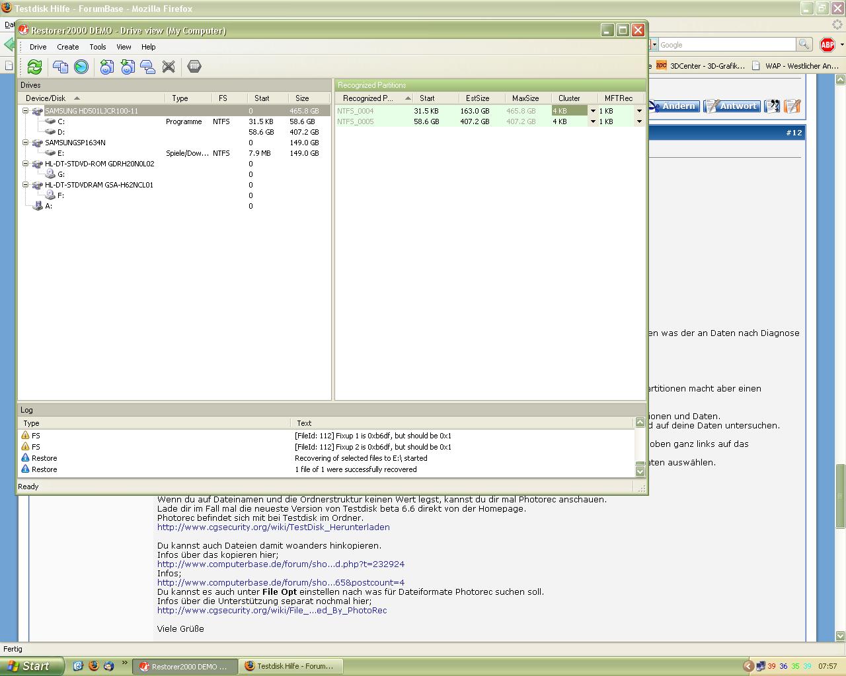The image size is (846, 676).
Task: Click the Antwort forum button
Action: click(x=732, y=106)
